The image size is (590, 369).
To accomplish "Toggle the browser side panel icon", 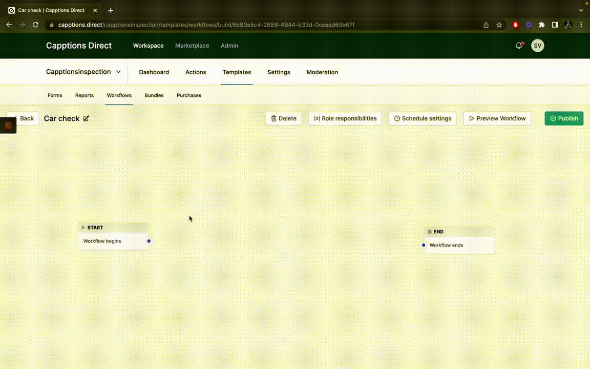I will pyautogui.click(x=555, y=25).
